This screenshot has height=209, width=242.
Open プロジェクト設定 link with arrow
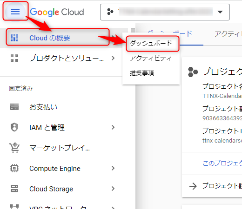215,186
